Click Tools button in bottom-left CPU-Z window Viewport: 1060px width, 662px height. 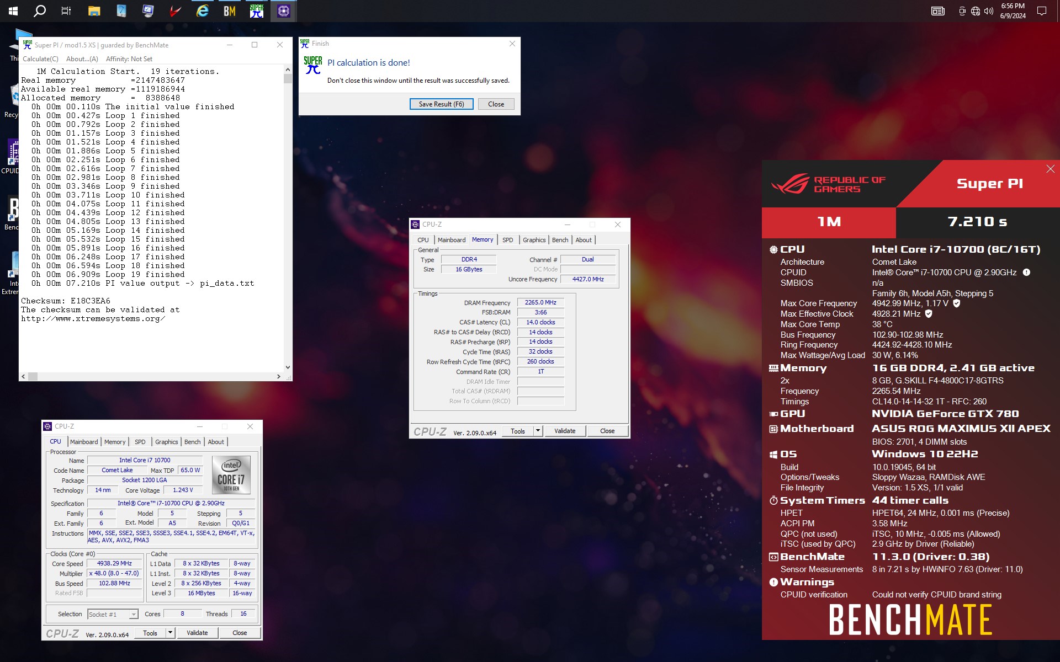150,633
